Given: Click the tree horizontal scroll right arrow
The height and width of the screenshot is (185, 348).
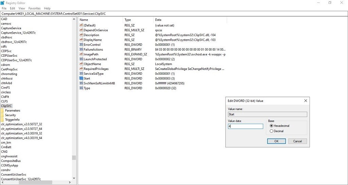Looking at the screenshot, I should pos(70,182).
